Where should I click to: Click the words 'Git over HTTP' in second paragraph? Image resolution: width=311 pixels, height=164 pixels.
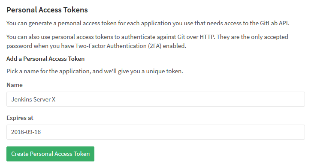click(x=196, y=37)
